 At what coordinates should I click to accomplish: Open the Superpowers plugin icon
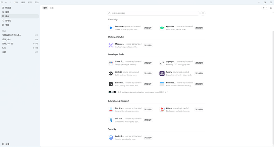click(162, 63)
